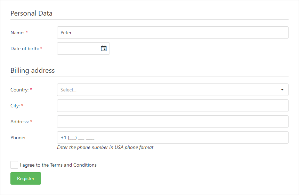
Task: Click the Country field label
Action: click(x=19, y=90)
